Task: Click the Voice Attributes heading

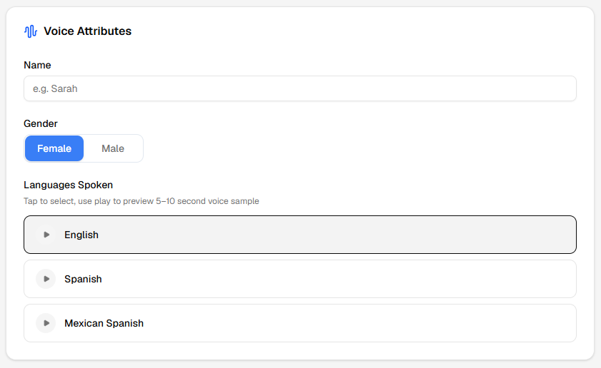Action: coord(87,31)
